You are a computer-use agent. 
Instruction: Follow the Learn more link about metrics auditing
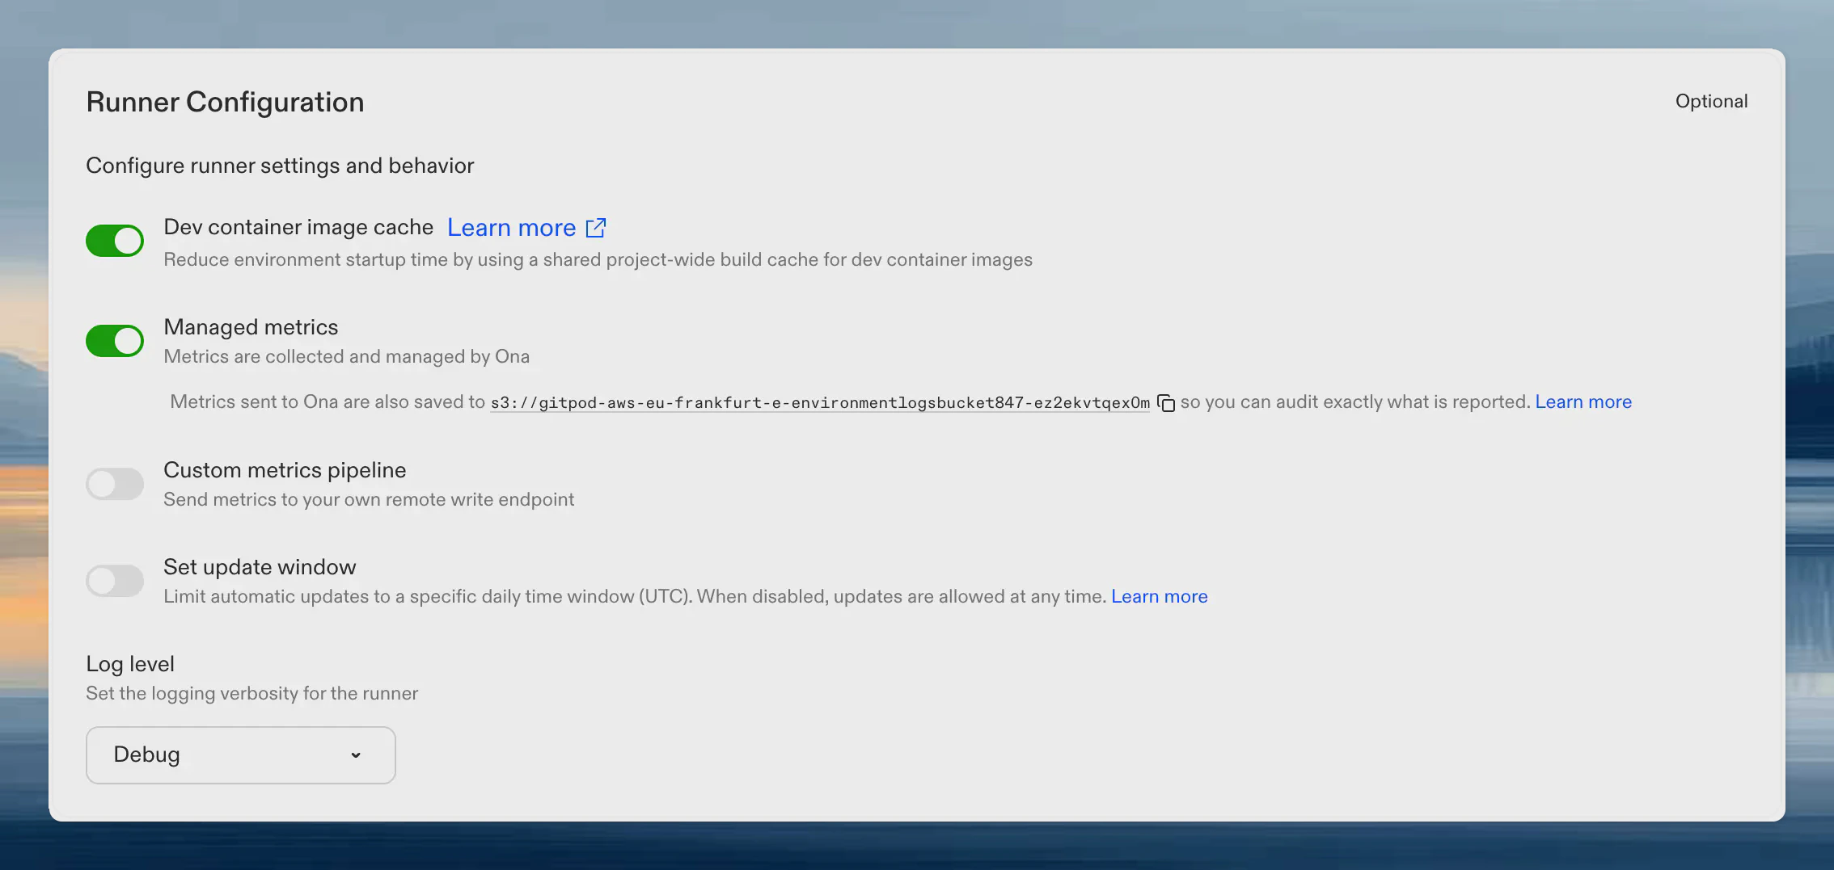coord(1583,401)
